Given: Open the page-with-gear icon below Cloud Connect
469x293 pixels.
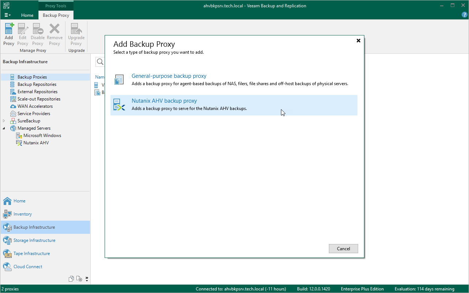Looking at the screenshot, I should 79,279.
